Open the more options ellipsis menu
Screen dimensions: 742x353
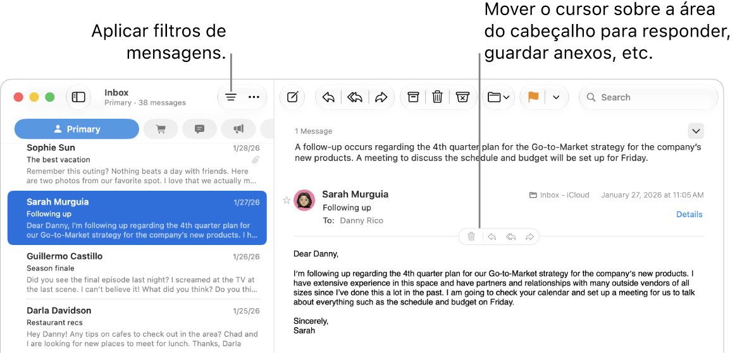[254, 97]
